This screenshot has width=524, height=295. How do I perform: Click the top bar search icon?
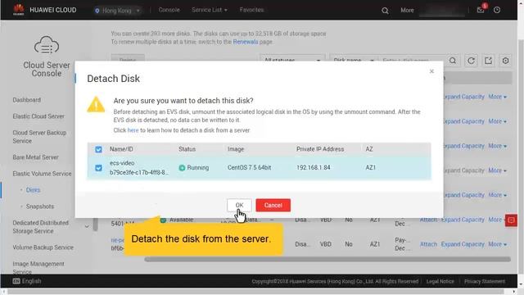pyautogui.click(x=385, y=11)
